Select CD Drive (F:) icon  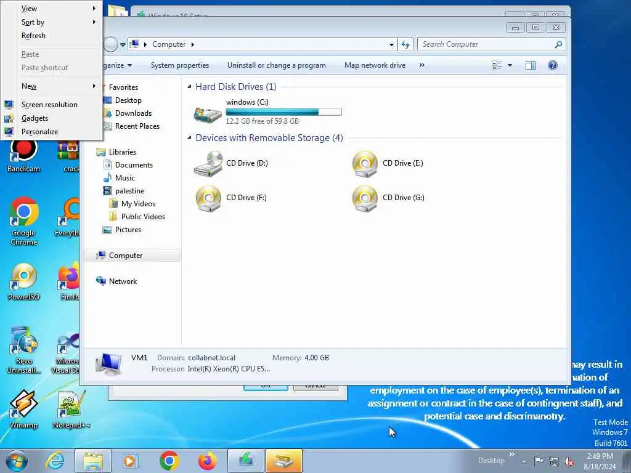pos(208,198)
